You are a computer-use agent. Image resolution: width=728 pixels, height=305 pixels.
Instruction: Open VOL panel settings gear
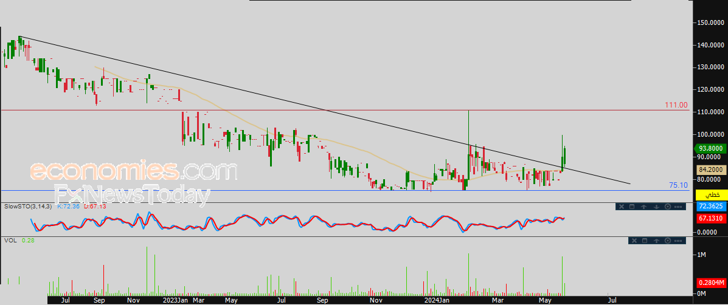668,241
